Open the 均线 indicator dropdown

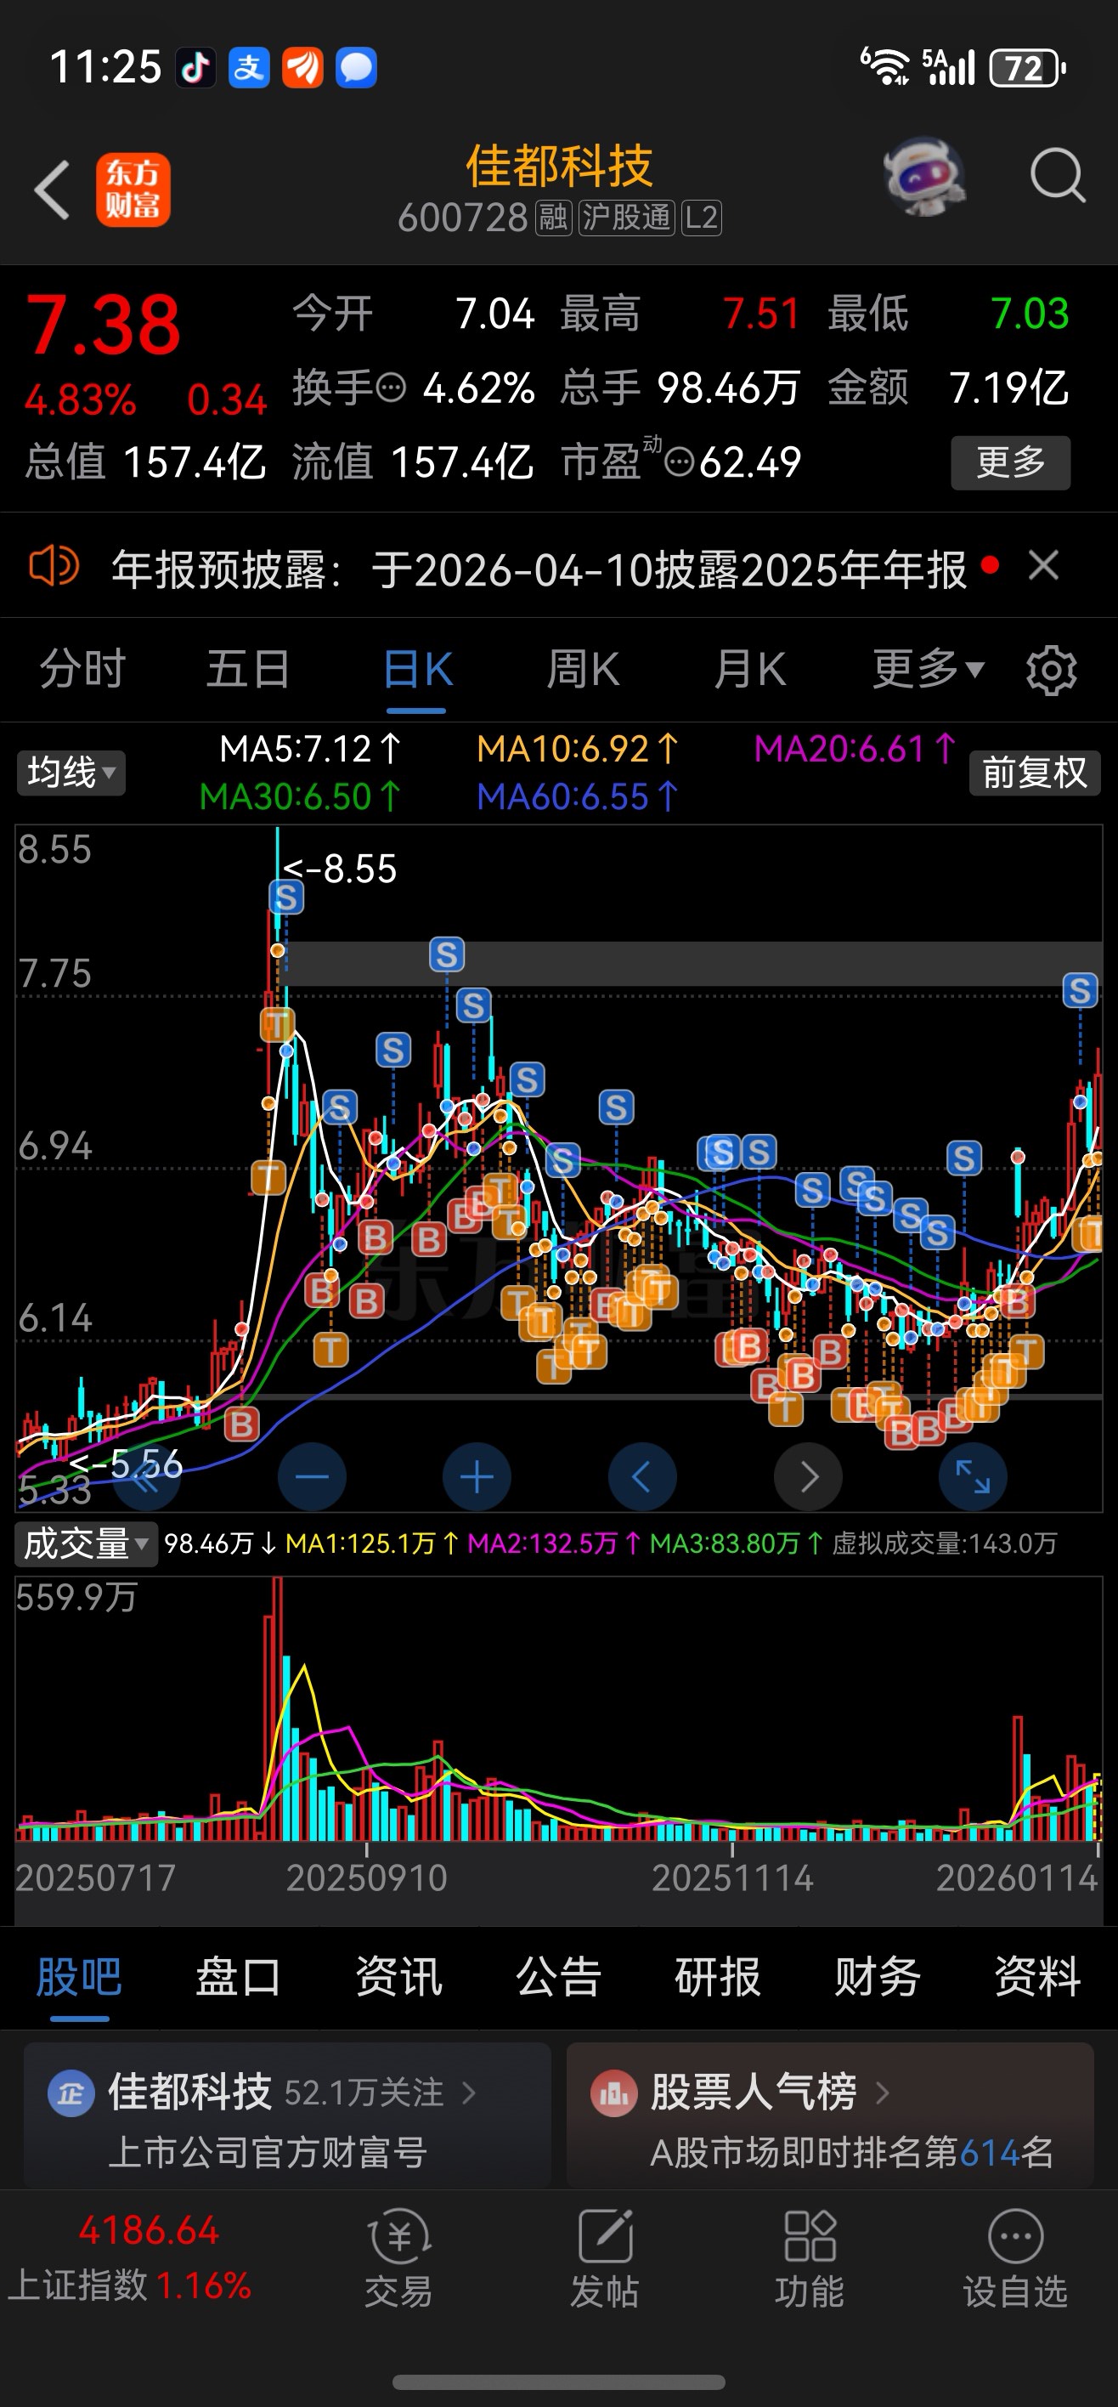click(x=71, y=773)
